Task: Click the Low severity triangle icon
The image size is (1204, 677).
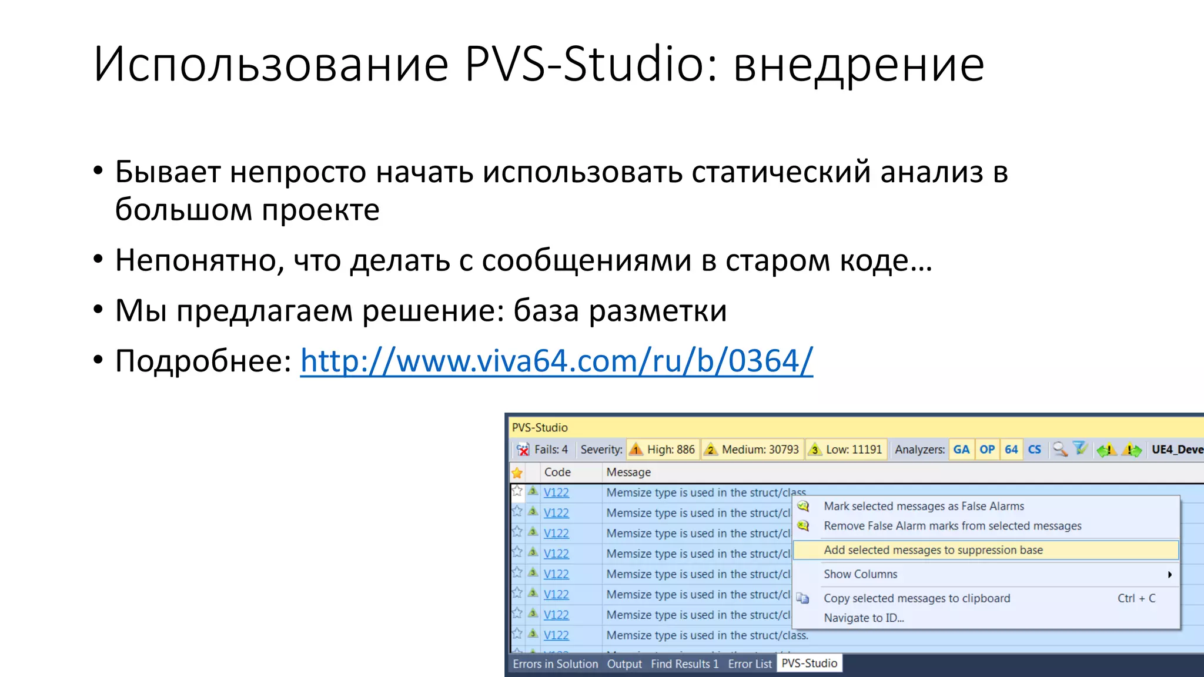Action: (815, 450)
